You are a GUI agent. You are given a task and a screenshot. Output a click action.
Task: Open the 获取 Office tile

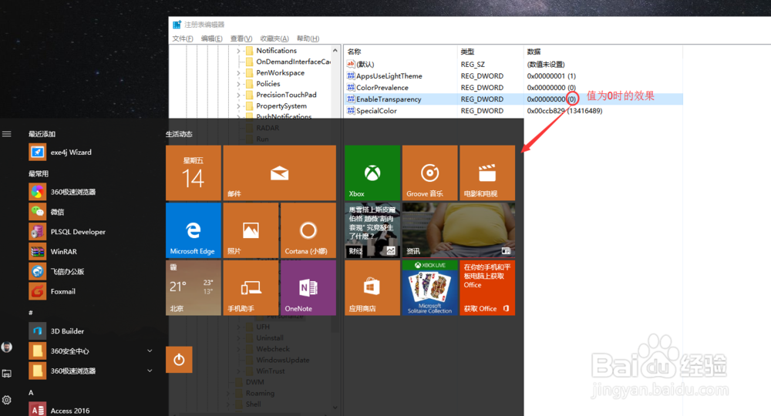[487, 288]
